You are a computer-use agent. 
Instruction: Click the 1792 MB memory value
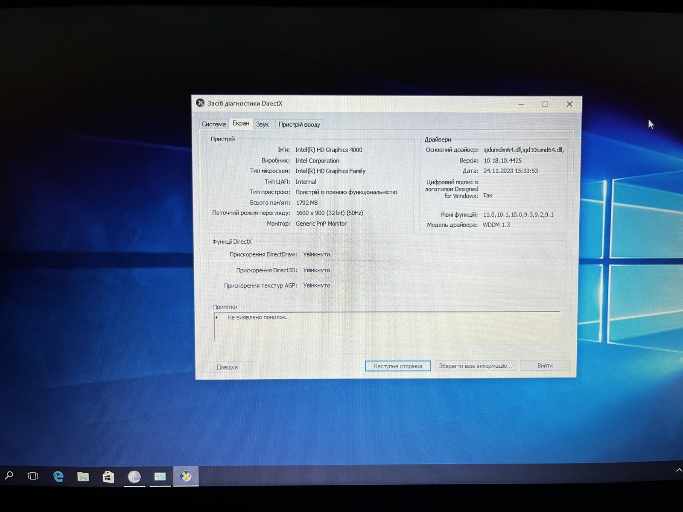(307, 203)
